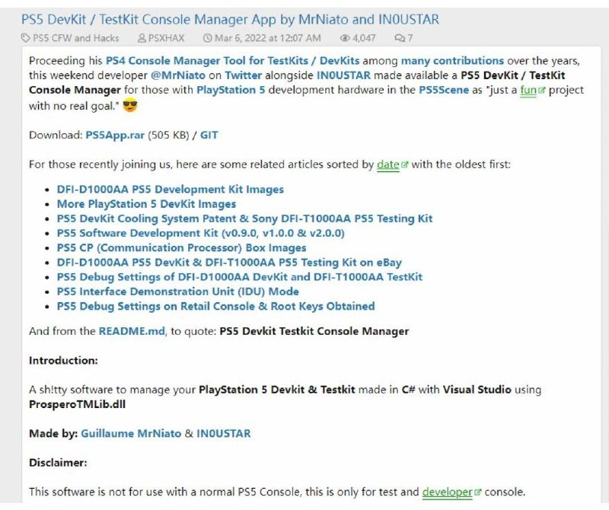Click the user icon beside PSXHAX

click(x=142, y=38)
